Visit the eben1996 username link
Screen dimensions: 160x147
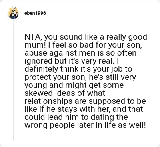point(35,13)
